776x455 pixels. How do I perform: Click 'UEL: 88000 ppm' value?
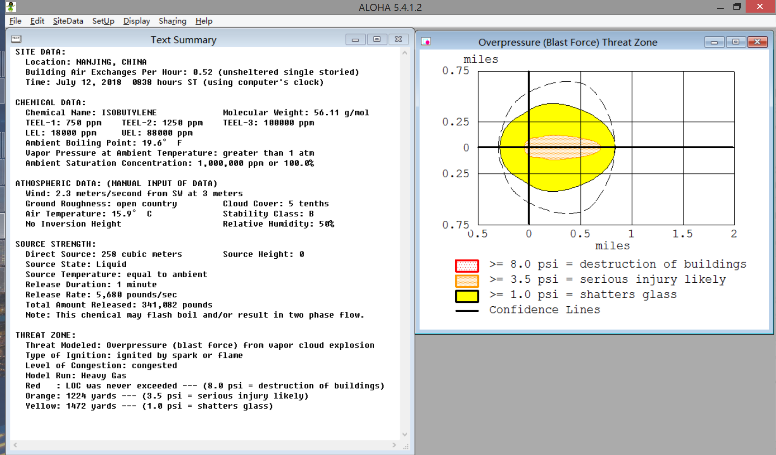point(157,133)
